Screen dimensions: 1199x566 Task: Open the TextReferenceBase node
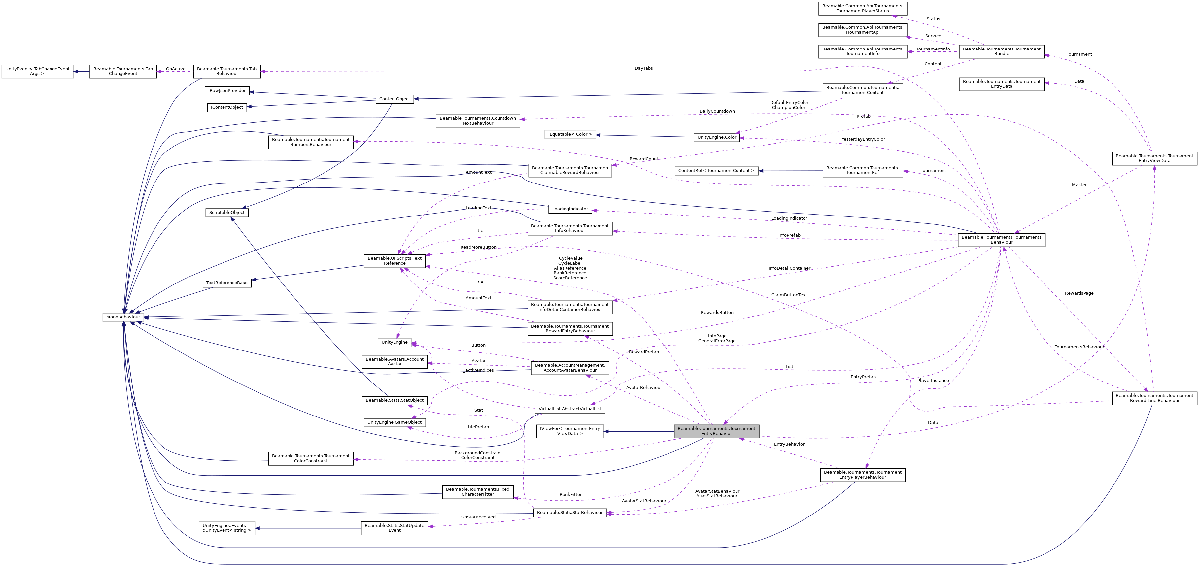tap(227, 283)
